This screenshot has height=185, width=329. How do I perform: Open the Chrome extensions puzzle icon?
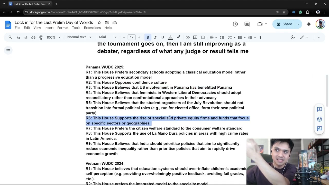click(308, 12)
